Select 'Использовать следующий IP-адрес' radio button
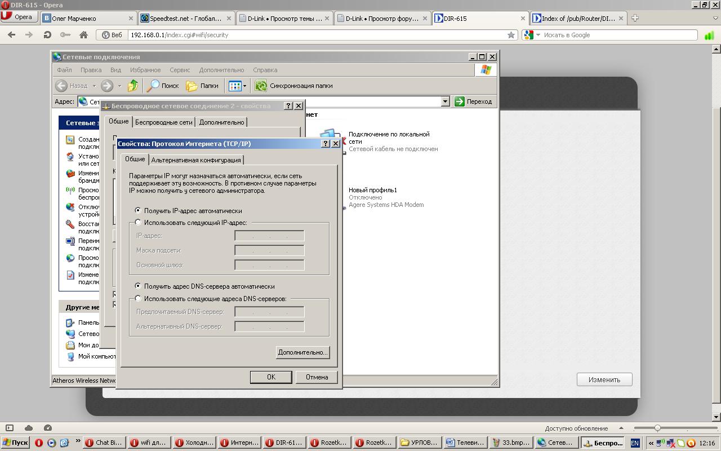 click(138, 223)
